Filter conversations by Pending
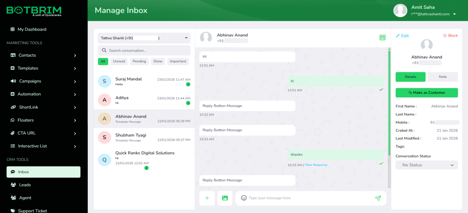Viewport: 468px width, 213px height. pos(139,61)
